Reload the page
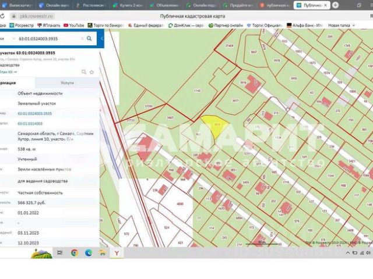 point(2,16)
